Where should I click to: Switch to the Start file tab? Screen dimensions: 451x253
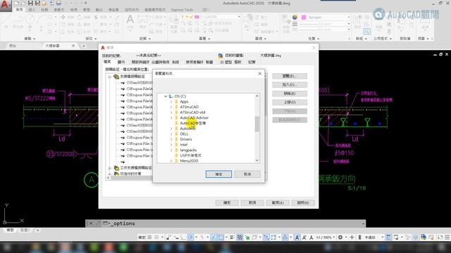coord(13,46)
